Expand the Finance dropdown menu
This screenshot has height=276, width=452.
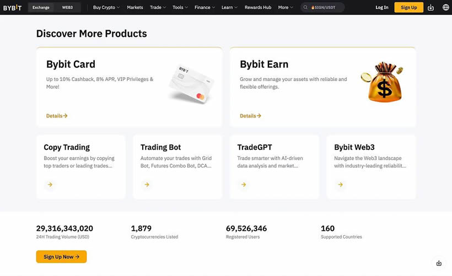pyautogui.click(x=205, y=8)
